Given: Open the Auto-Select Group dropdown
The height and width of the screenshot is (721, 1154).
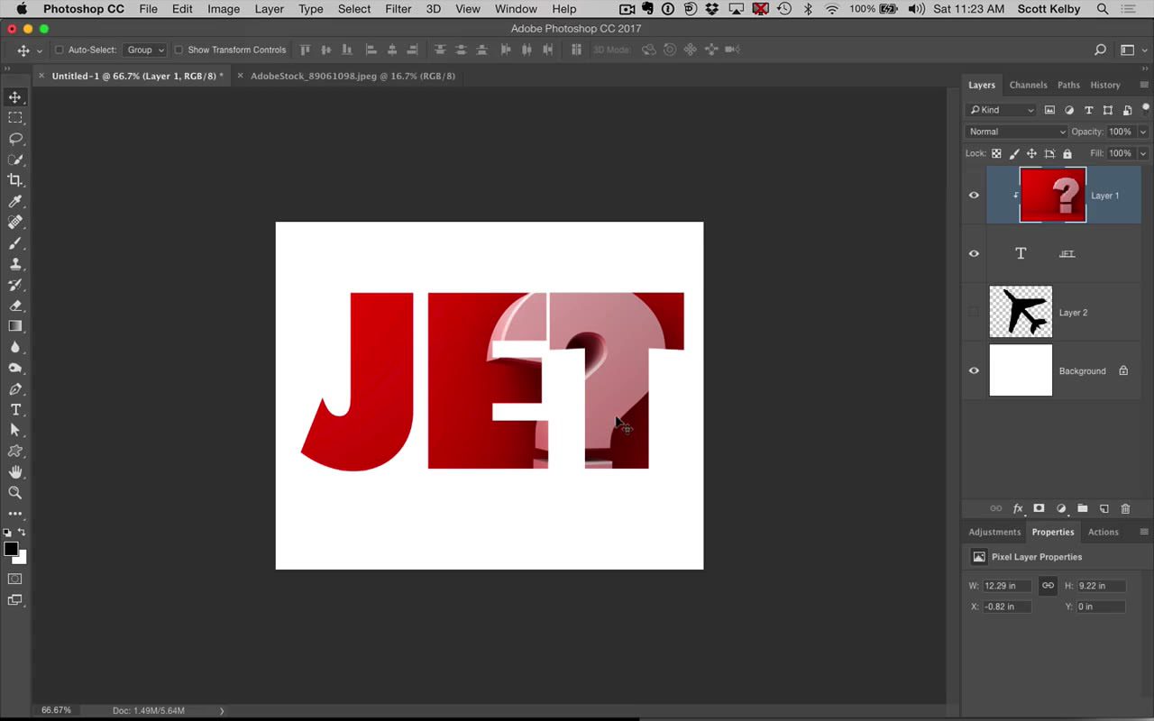Looking at the screenshot, I should [x=144, y=50].
